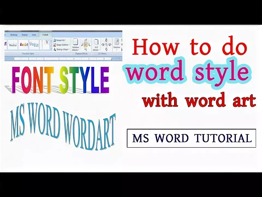Screen dimensions: 262x197
Task: Open the Shape Fill dropdown
Action: click(x=59, y=40)
